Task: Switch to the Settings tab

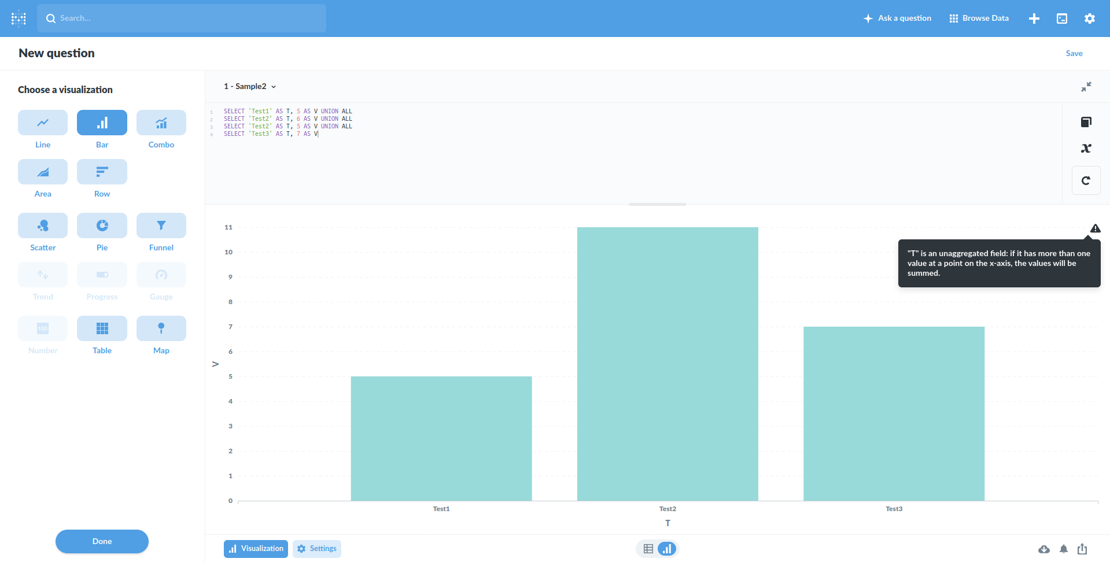Action: (x=316, y=548)
